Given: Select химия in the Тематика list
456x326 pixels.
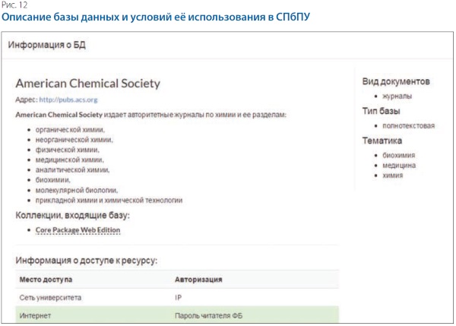Looking at the screenshot, I should point(389,176).
